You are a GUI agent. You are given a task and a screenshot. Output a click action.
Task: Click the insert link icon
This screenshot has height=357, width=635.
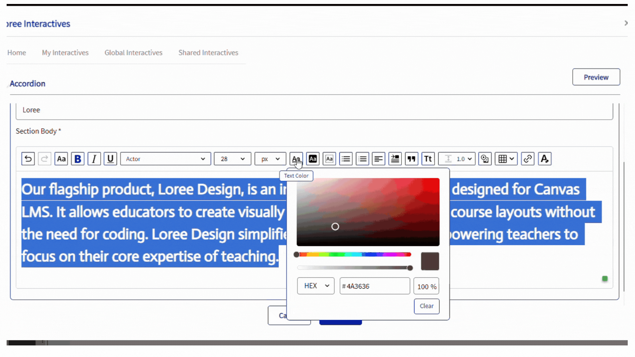pos(528,159)
